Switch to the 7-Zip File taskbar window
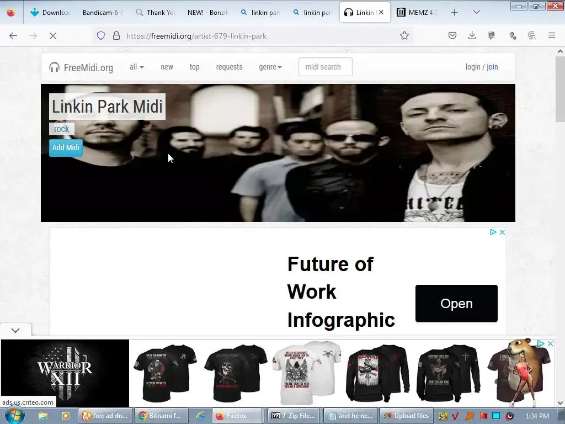 (x=295, y=416)
